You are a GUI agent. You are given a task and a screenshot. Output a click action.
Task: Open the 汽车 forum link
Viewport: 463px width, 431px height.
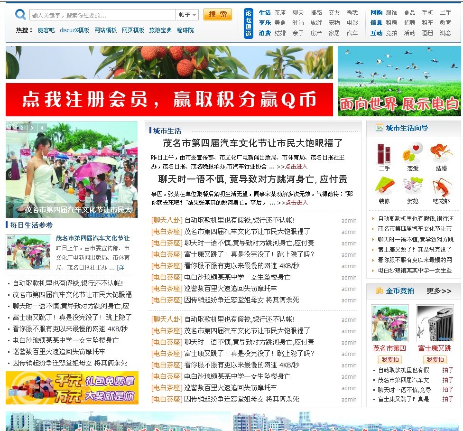pos(352,33)
